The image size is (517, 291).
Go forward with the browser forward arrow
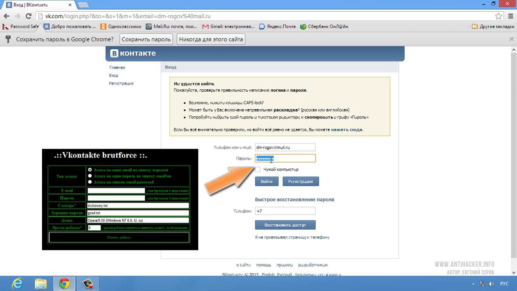[x=17, y=16]
